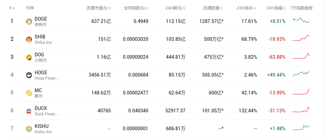Click the 猴币 subtitle under MC
This screenshot has width=324, height=138.
click(38, 96)
